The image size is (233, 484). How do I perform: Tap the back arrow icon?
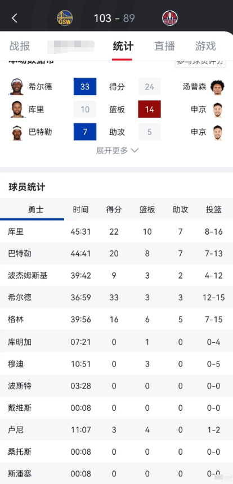[14, 18]
